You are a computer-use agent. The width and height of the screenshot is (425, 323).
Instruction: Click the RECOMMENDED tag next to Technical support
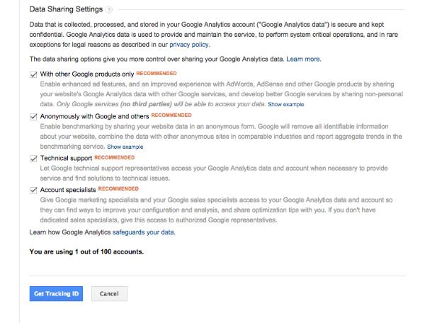[114, 157]
